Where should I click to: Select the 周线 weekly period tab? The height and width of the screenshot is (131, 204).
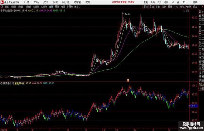(57, 7)
